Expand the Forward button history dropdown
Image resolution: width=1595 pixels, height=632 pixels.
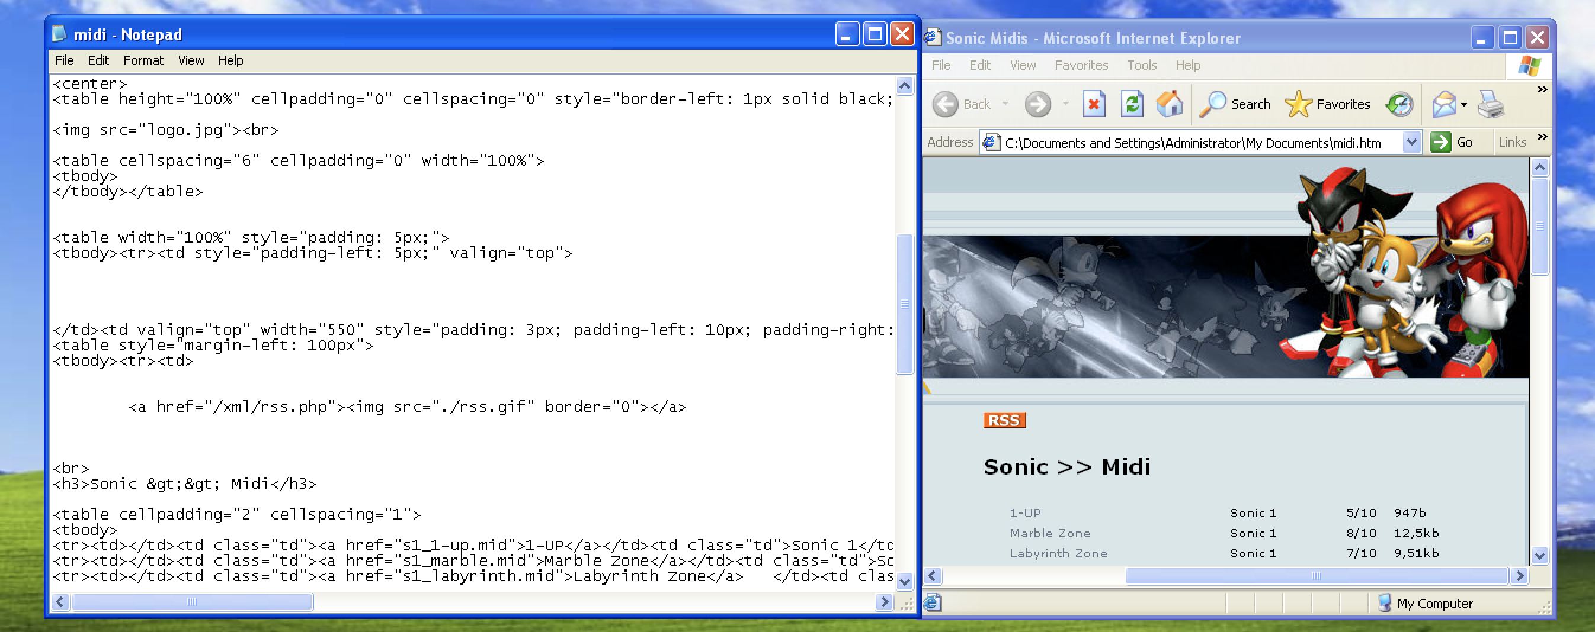pos(1065,104)
